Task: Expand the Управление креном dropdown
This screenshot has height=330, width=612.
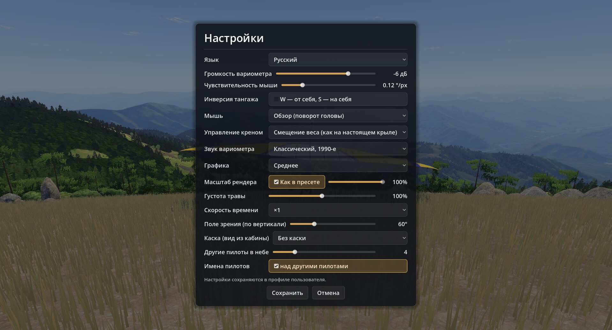Action: 338,132
